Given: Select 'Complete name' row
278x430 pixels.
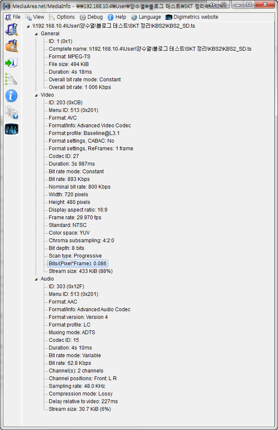Looking at the screenshot, I should 150,49.
